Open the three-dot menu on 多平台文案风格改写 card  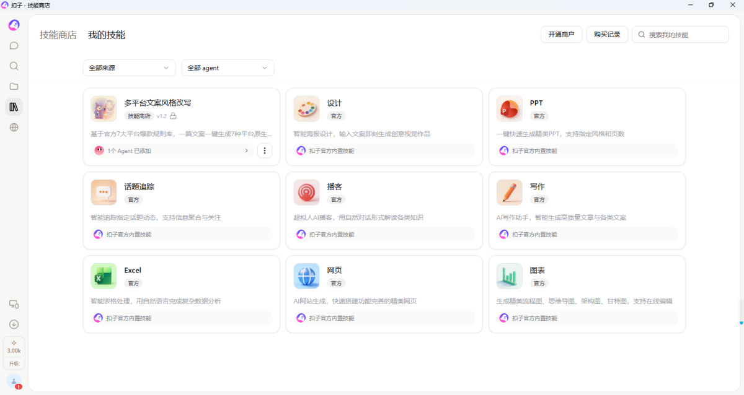click(x=265, y=150)
